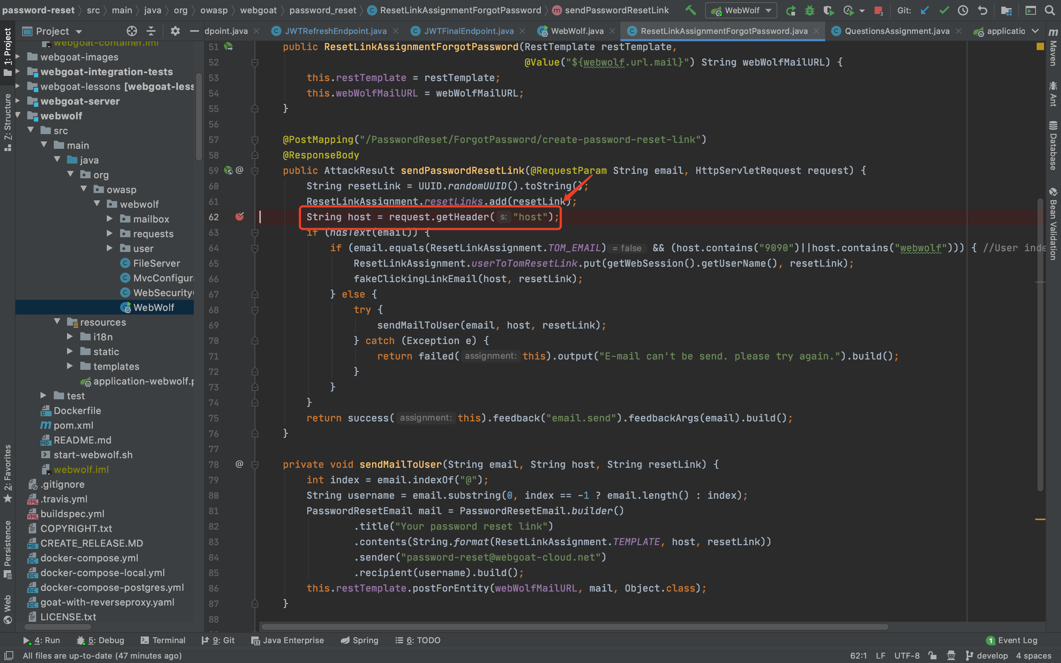Collapse the webwolf module folder
The image size is (1061, 663).
(x=18, y=116)
